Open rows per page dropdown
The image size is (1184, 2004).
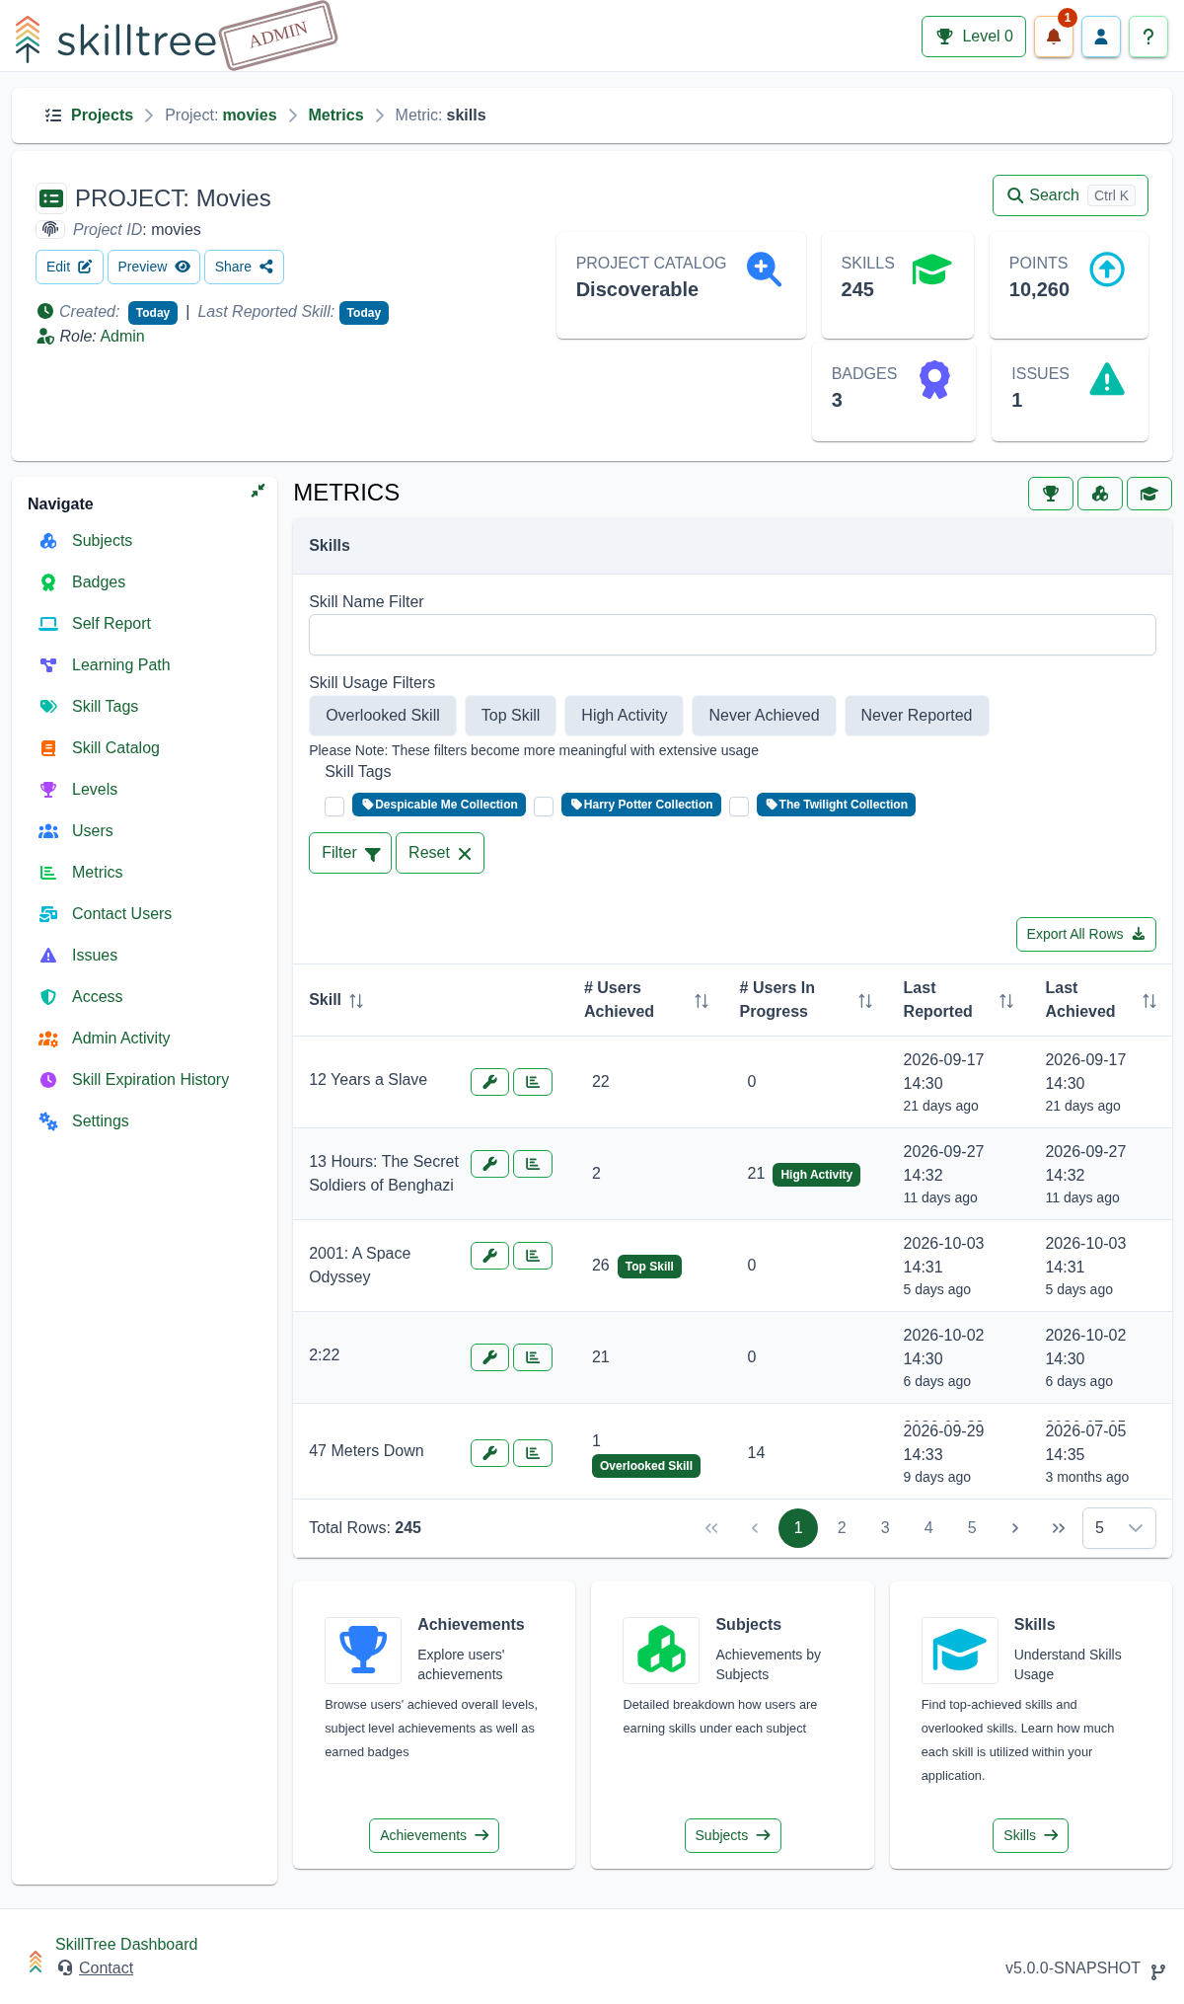click(x=1119, y=1528)
